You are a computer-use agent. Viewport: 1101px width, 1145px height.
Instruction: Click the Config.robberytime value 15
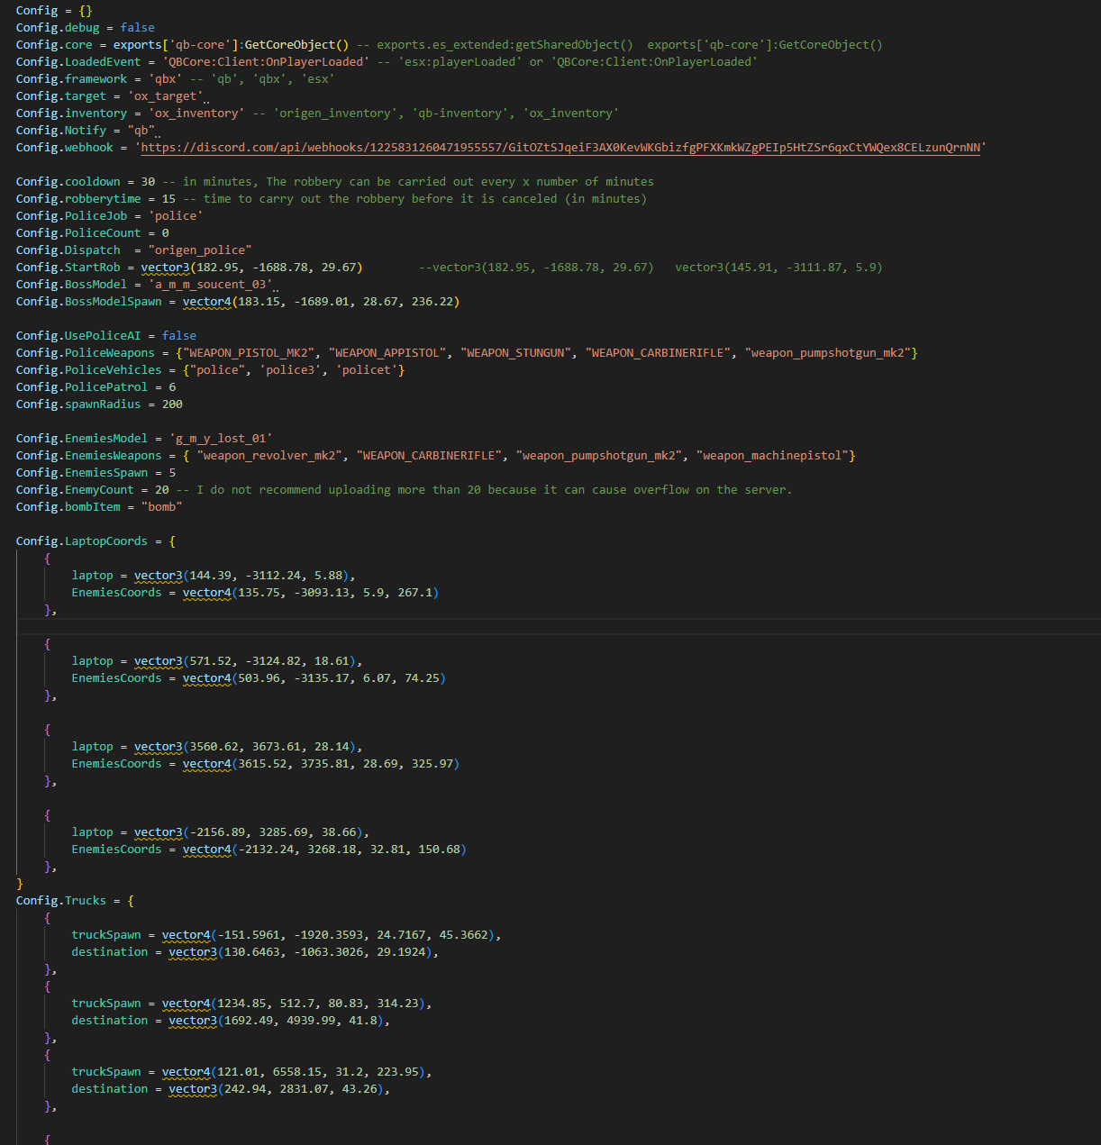(168, 199)
